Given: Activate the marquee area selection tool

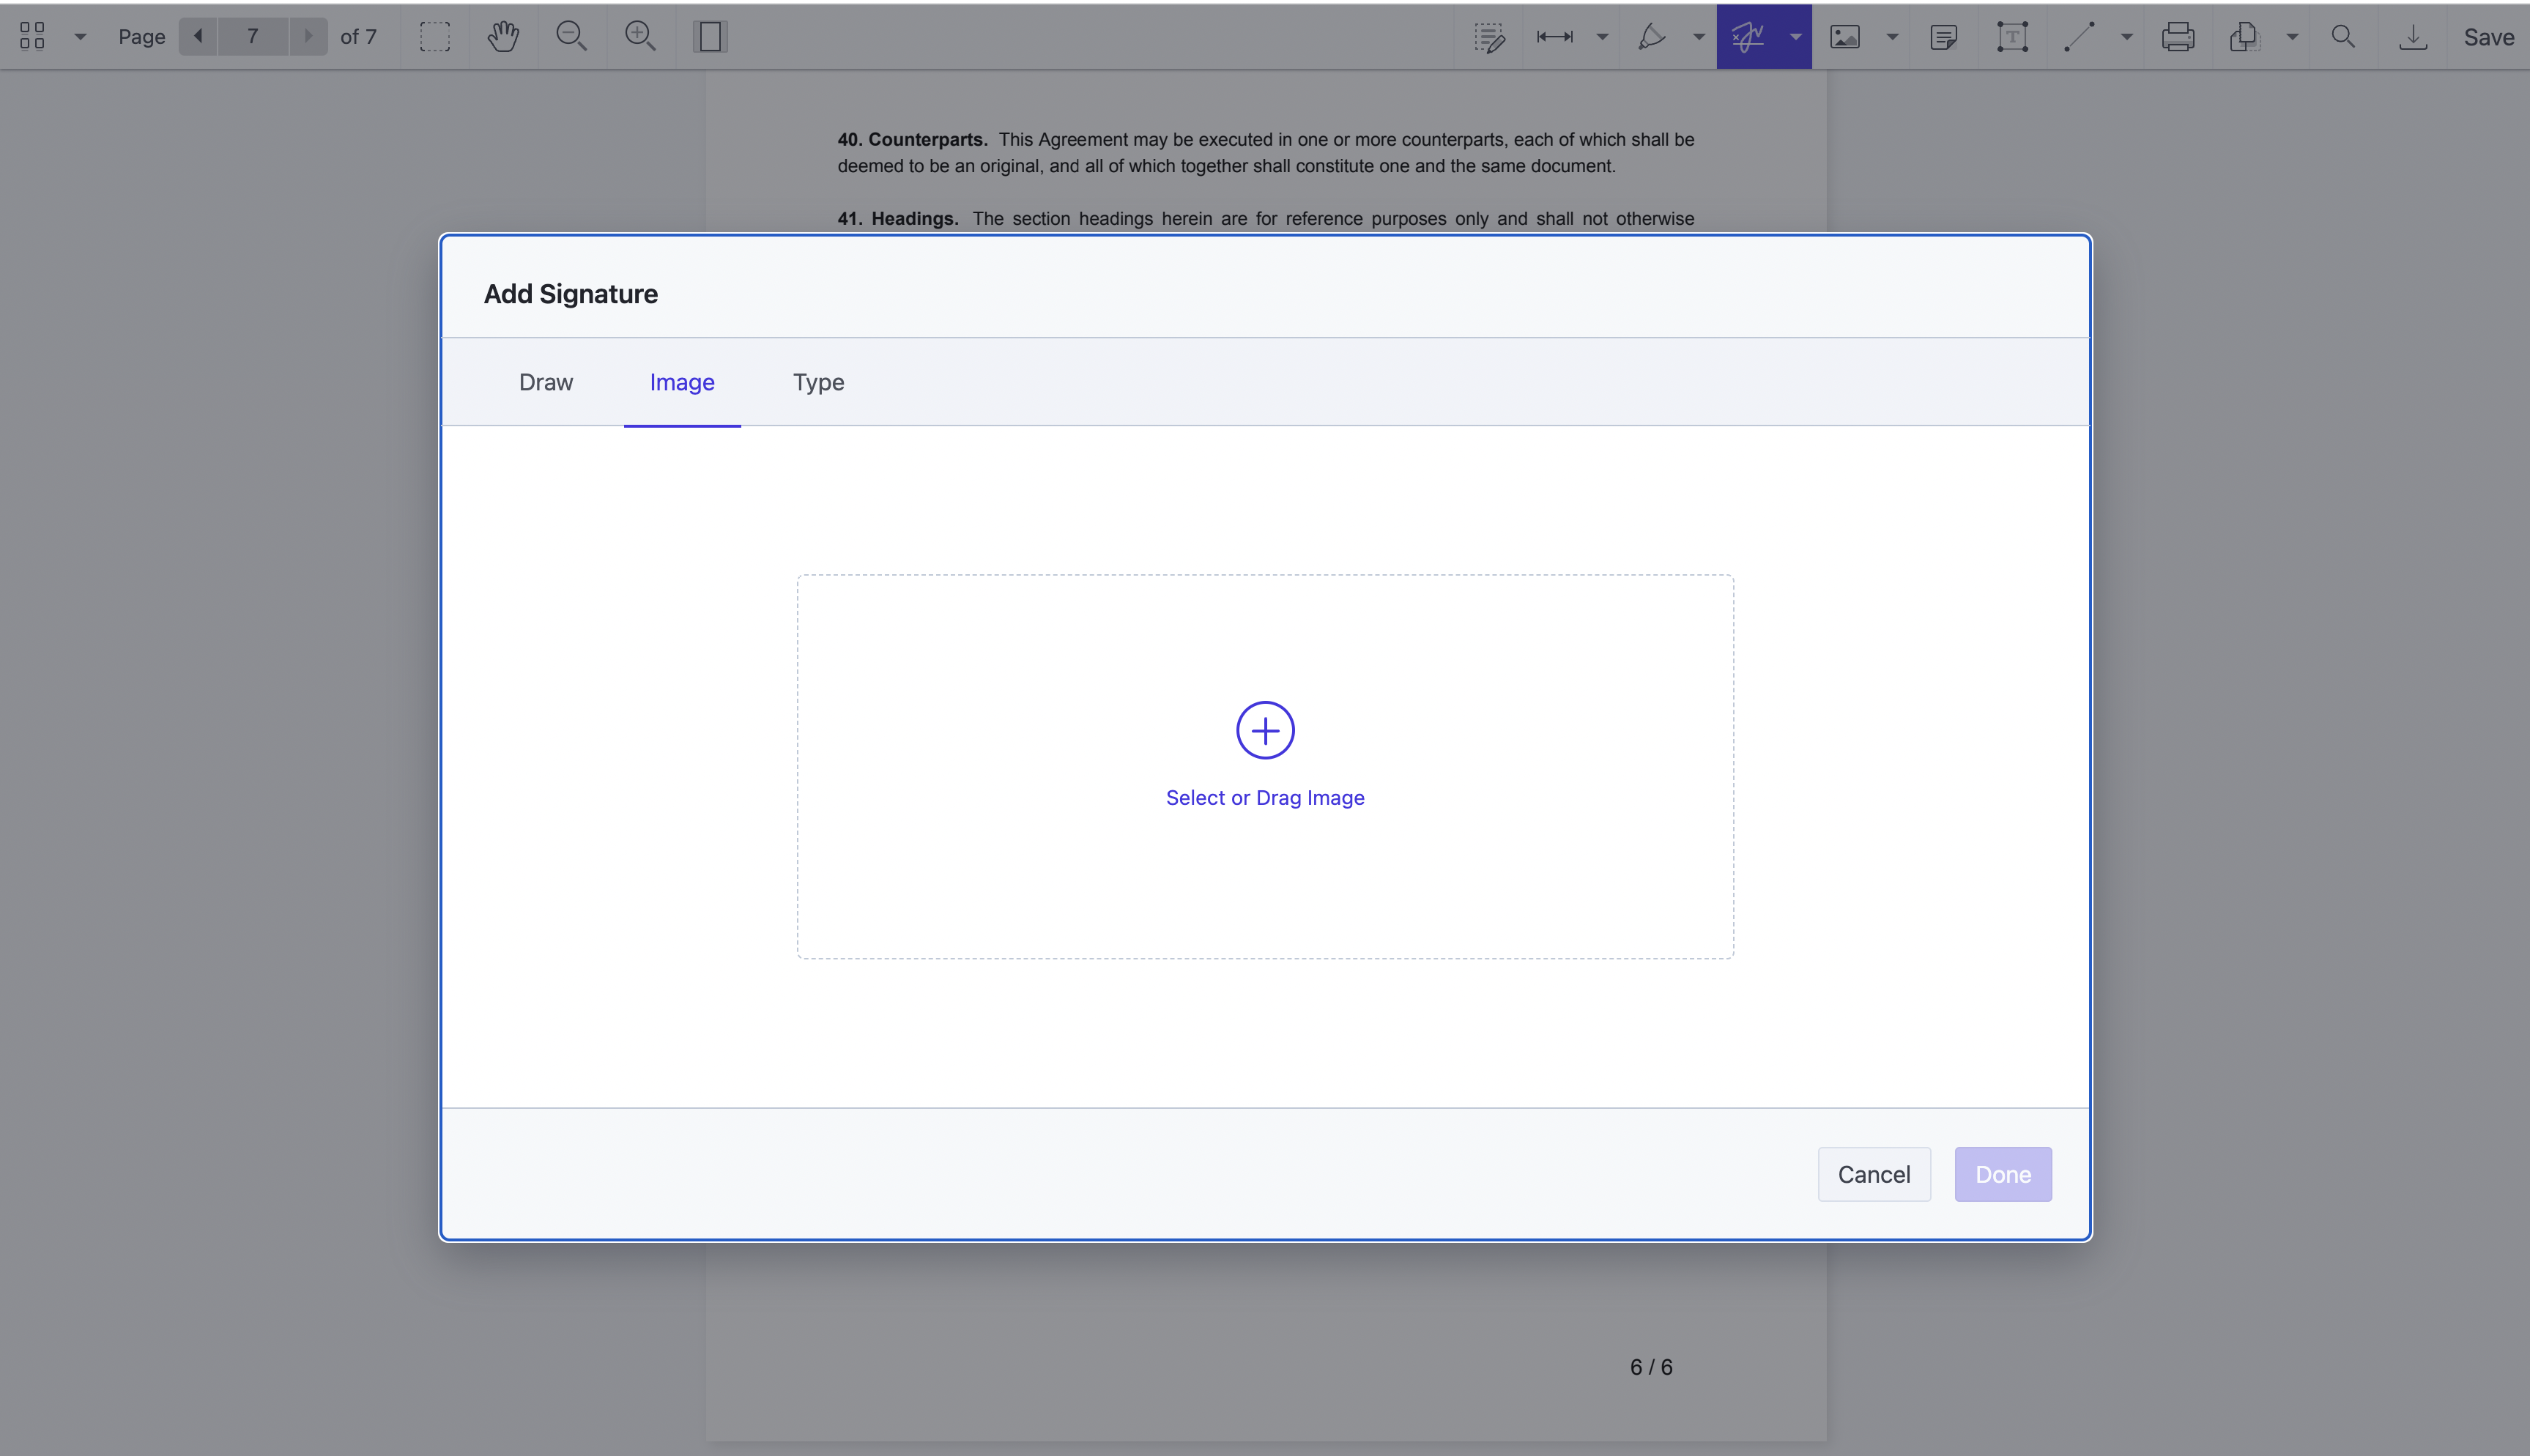Looking at the screenshot, I should click(435, 37).
